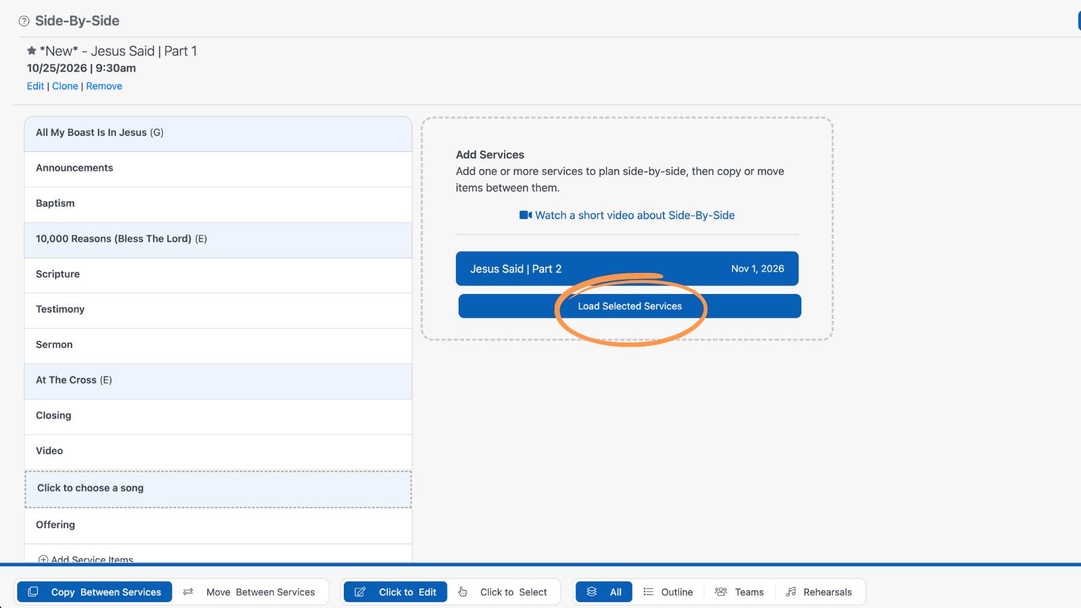Select the Baptism item
The height and width of the screenshot is (608, 1081).
(218, 204)
